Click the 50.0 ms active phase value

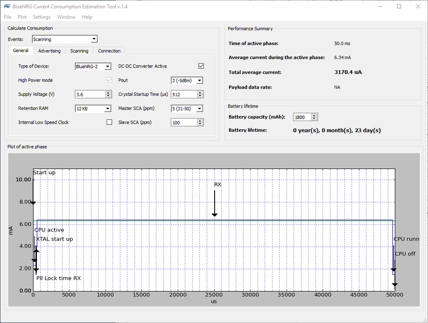pyautogui.click(x=342, y=43)
